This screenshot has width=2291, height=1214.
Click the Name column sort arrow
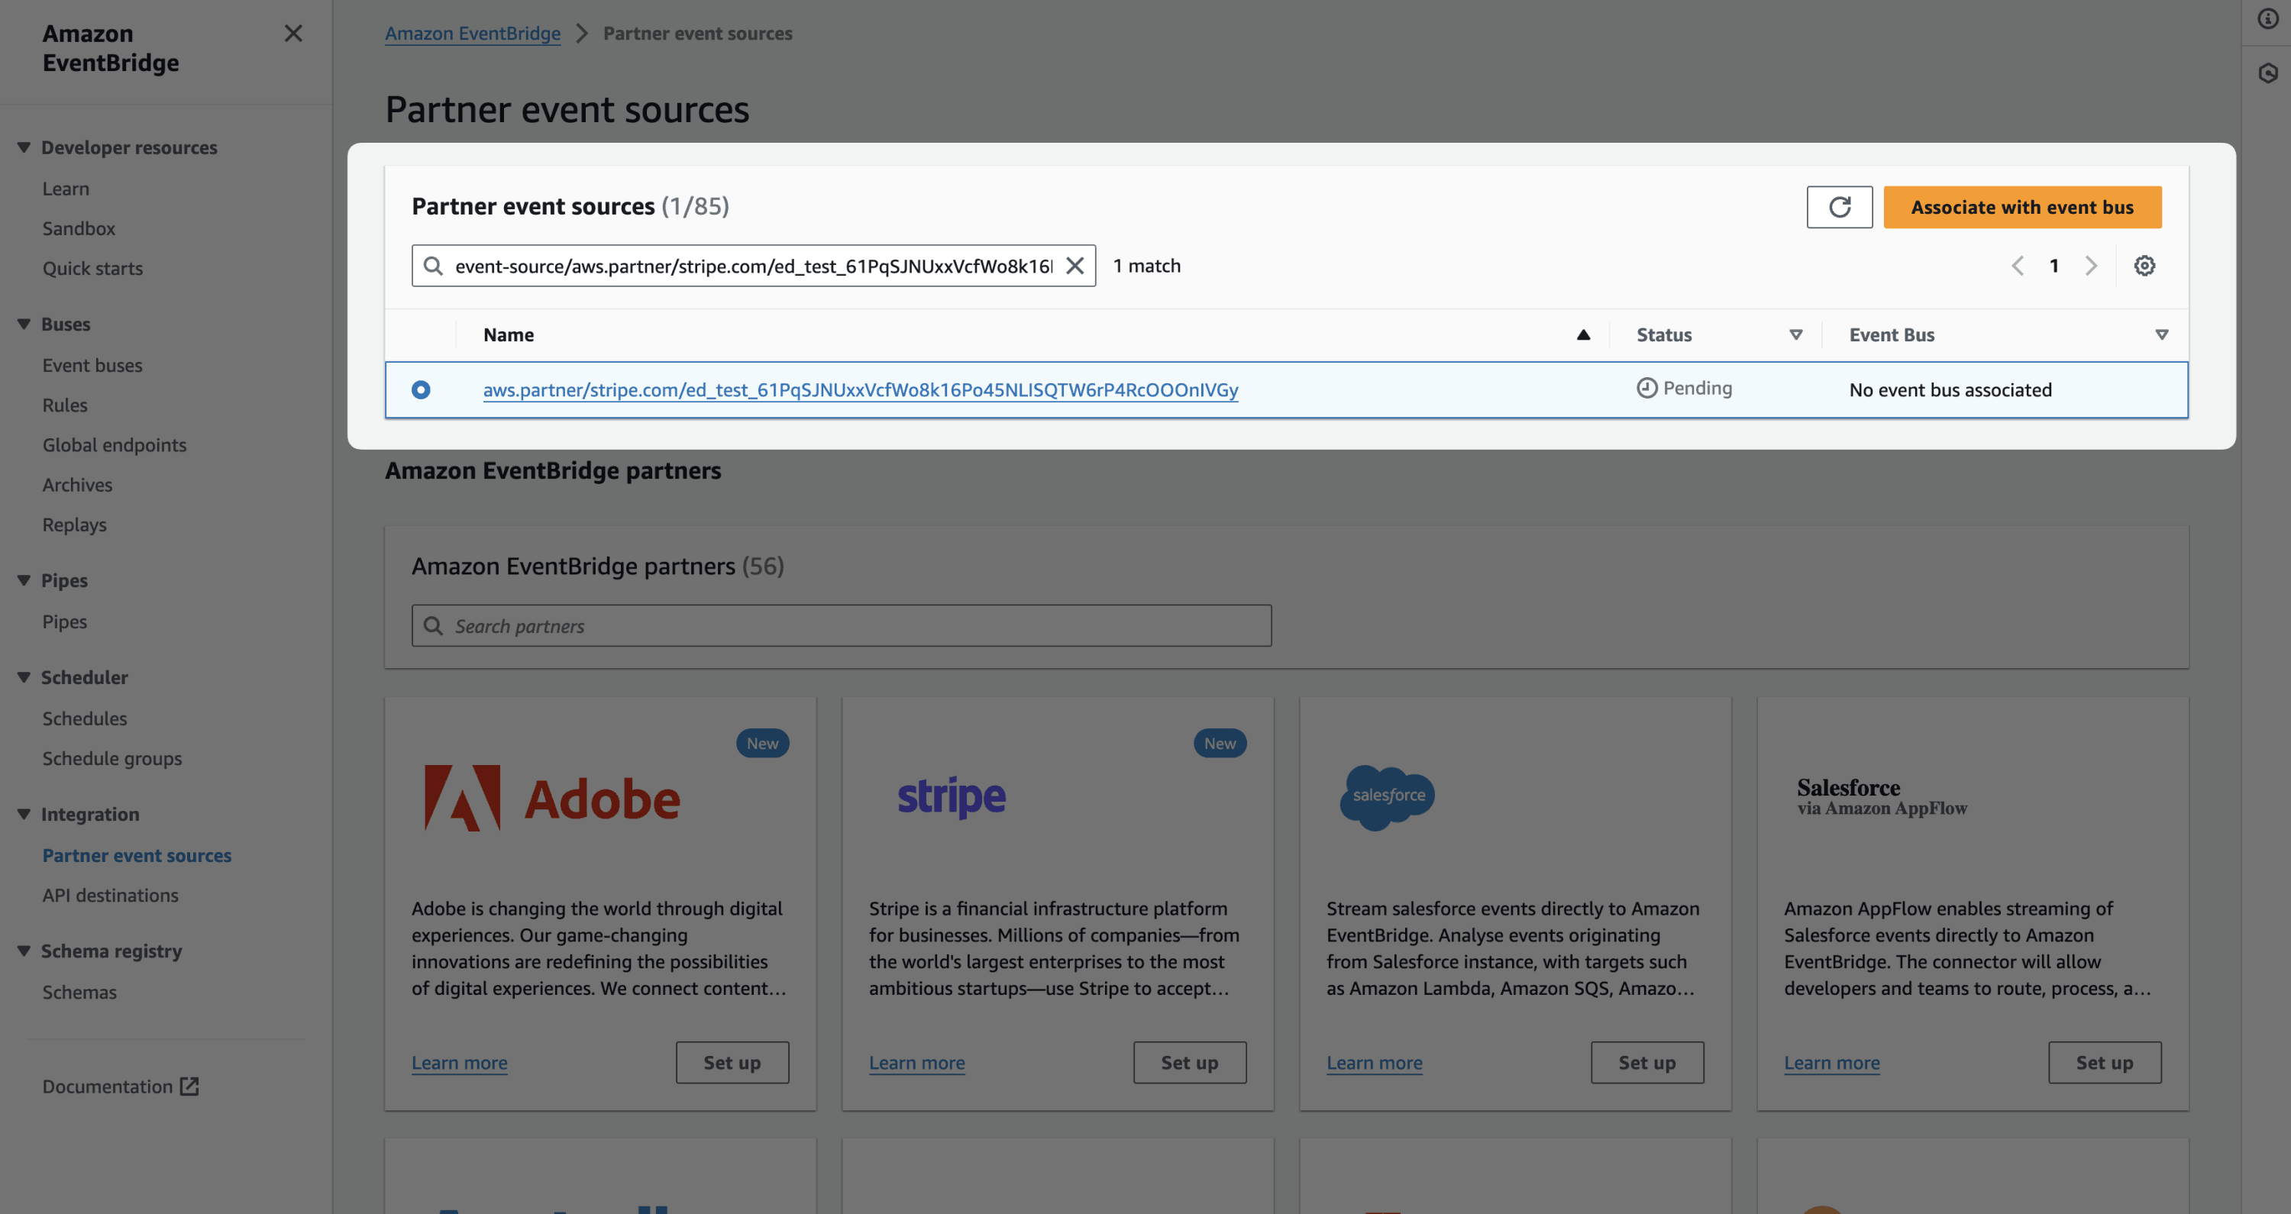pos(1582,335)
